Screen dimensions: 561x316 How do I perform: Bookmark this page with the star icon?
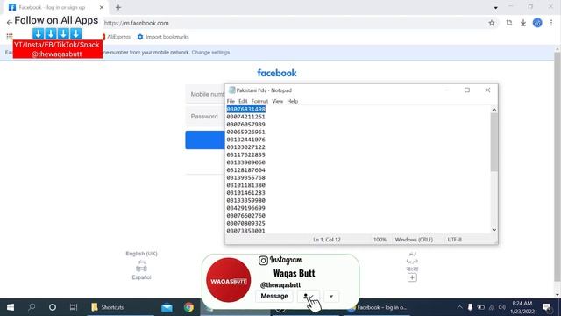(x=492, y=23)
